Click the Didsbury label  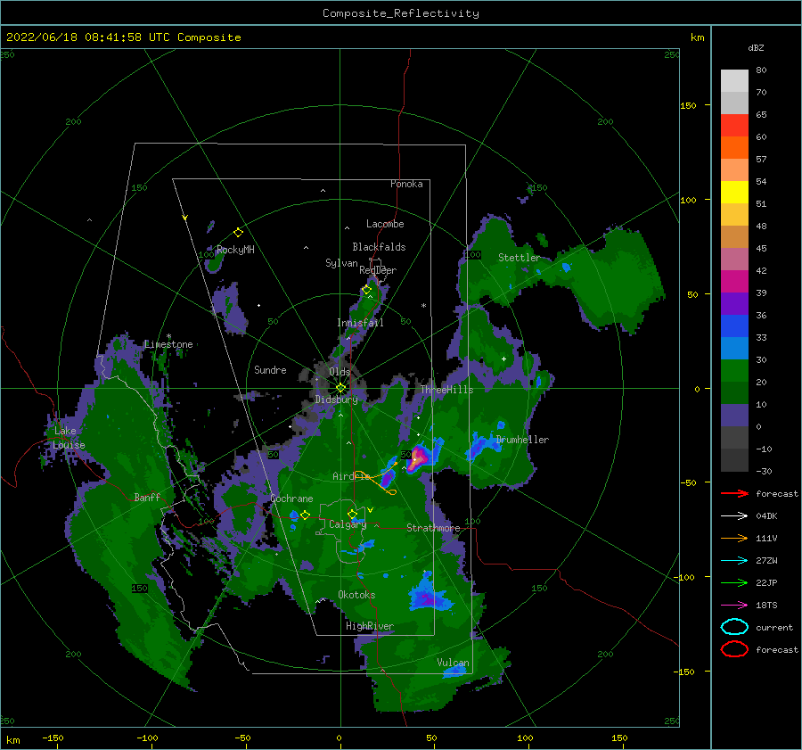click(x=336, y=400)
